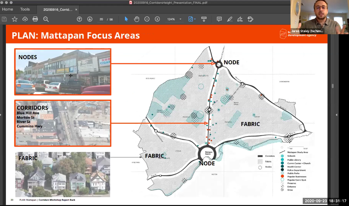Image resolution: width=349 pixels, height=206 pixels.
Task: Click the vertical scrollbar handle
Action: point(333,86)
